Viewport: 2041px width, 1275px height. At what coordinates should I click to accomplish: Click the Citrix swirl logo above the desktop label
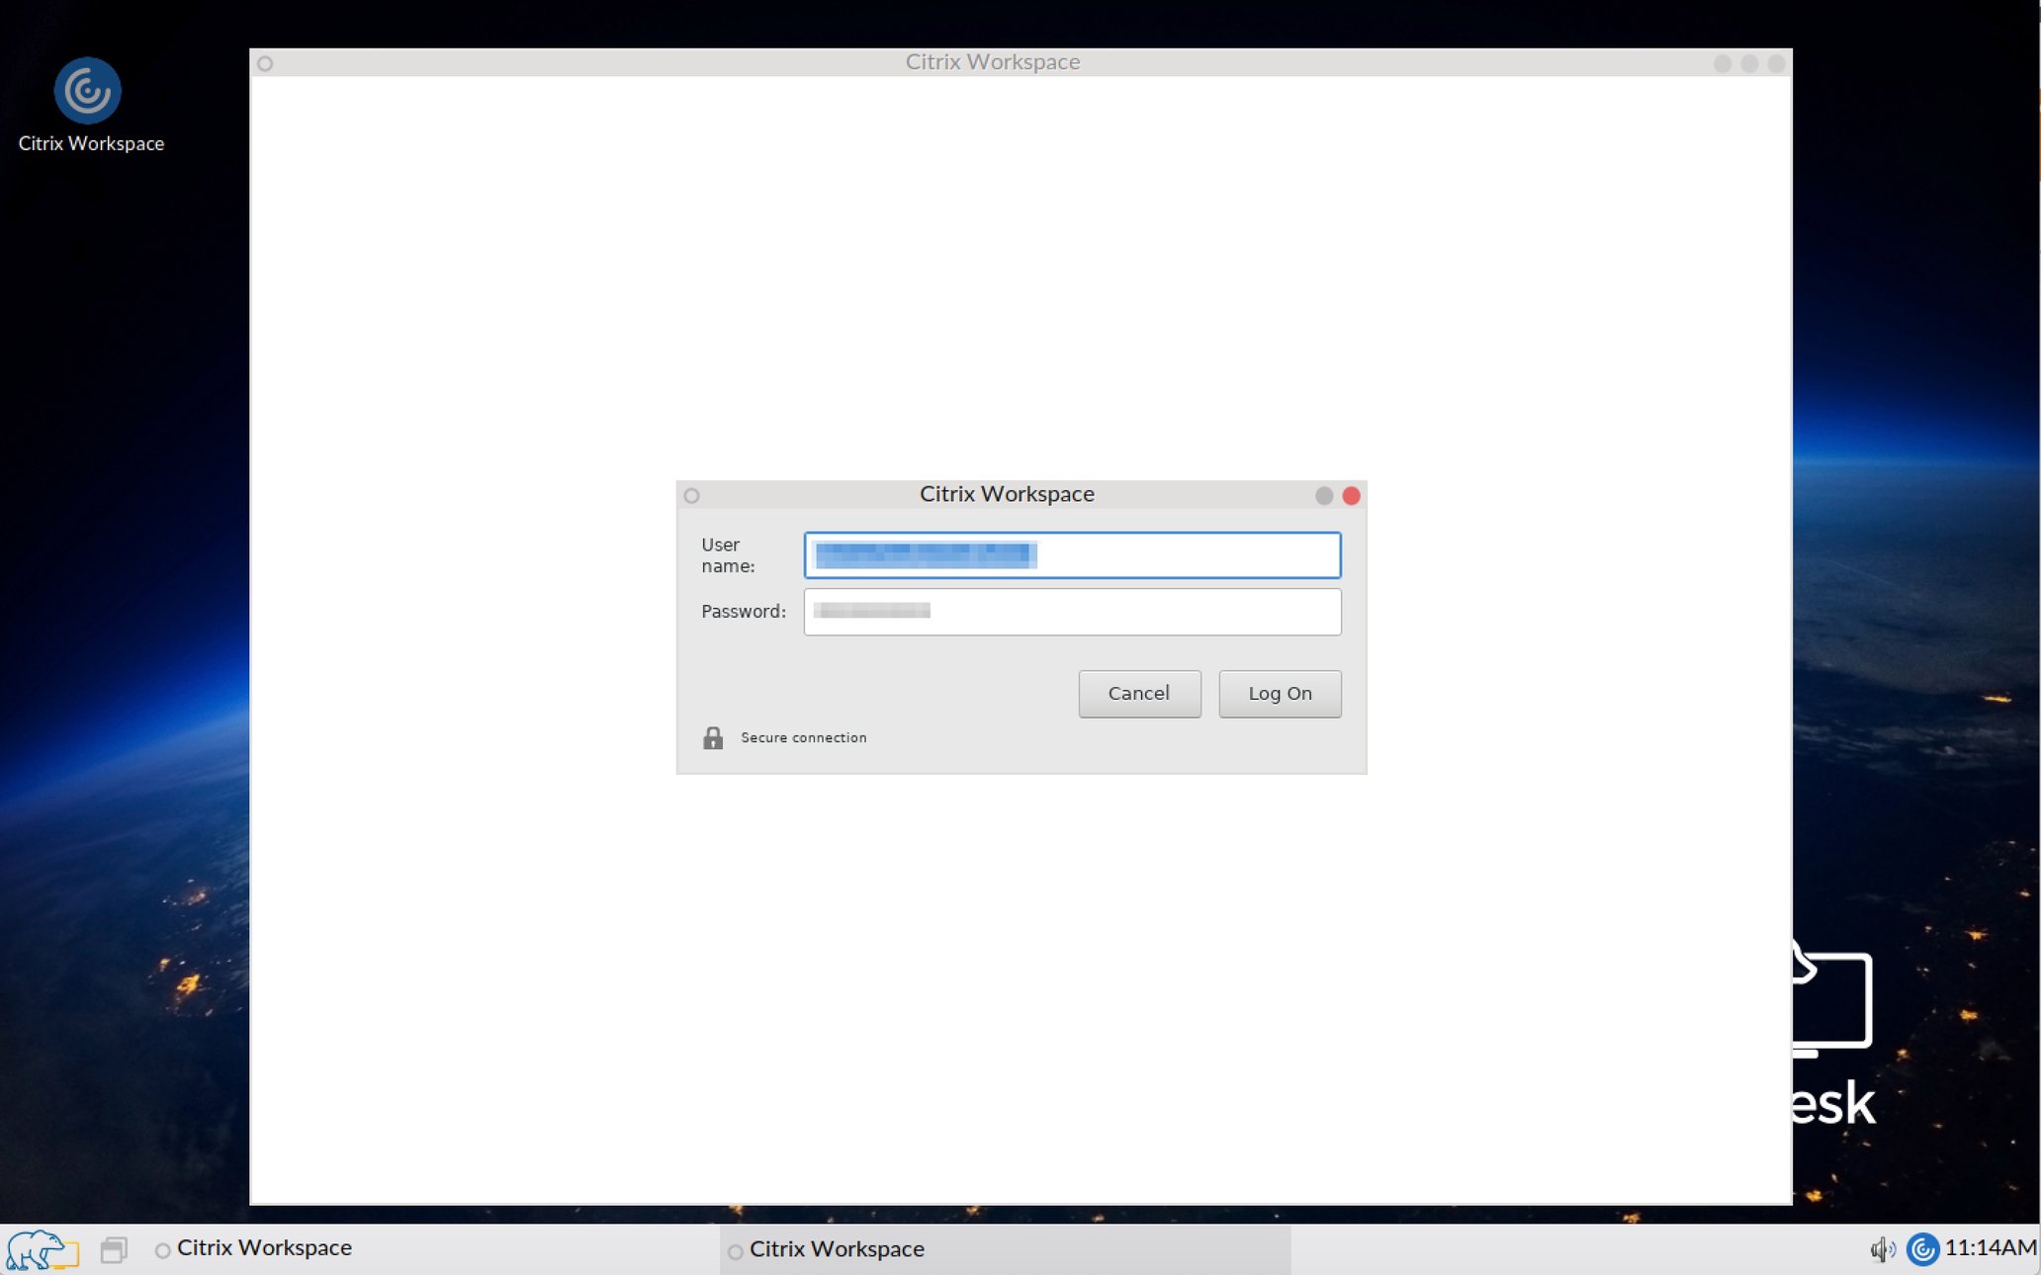point(87,90)
